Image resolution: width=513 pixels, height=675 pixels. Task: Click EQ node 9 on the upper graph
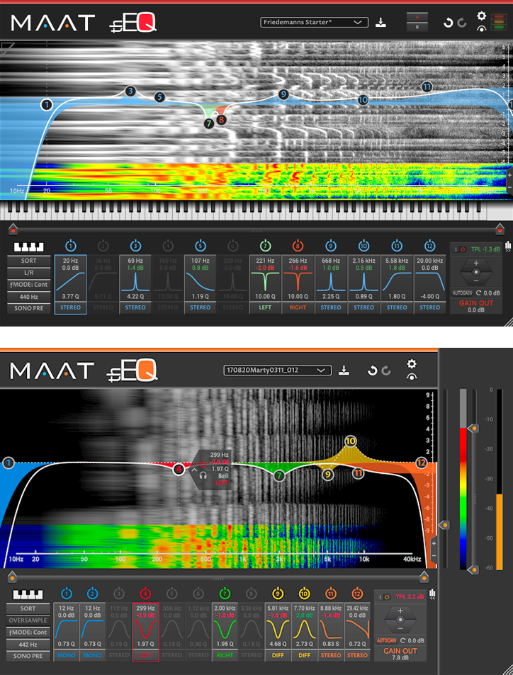(x=283, y=94)
